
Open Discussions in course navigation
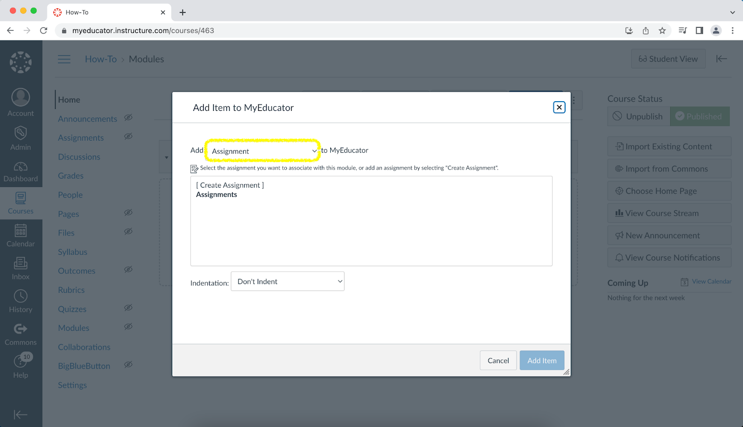79,157
